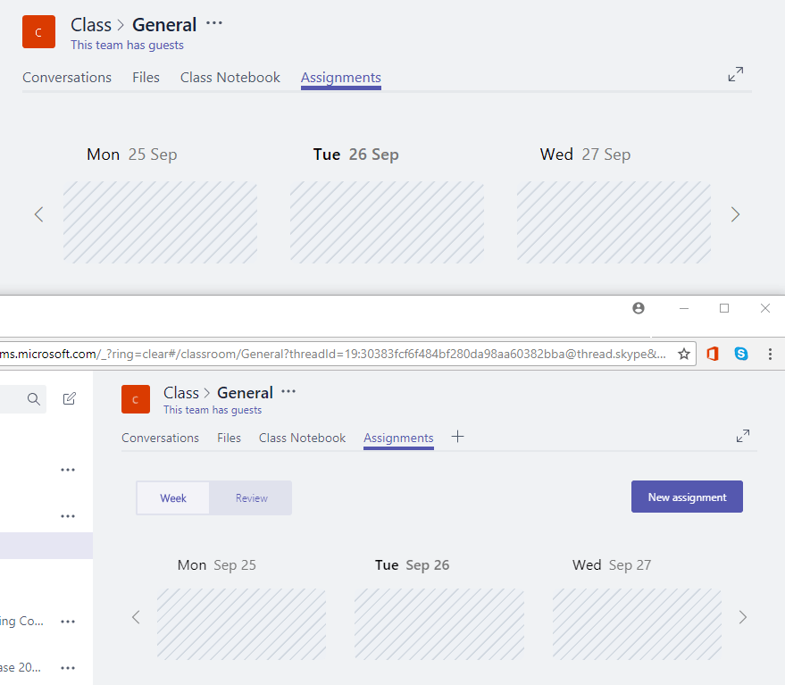Click the Class breadcrumb in upper view
The height and width of the screenshot is (685, 785).
coord(91,24)
